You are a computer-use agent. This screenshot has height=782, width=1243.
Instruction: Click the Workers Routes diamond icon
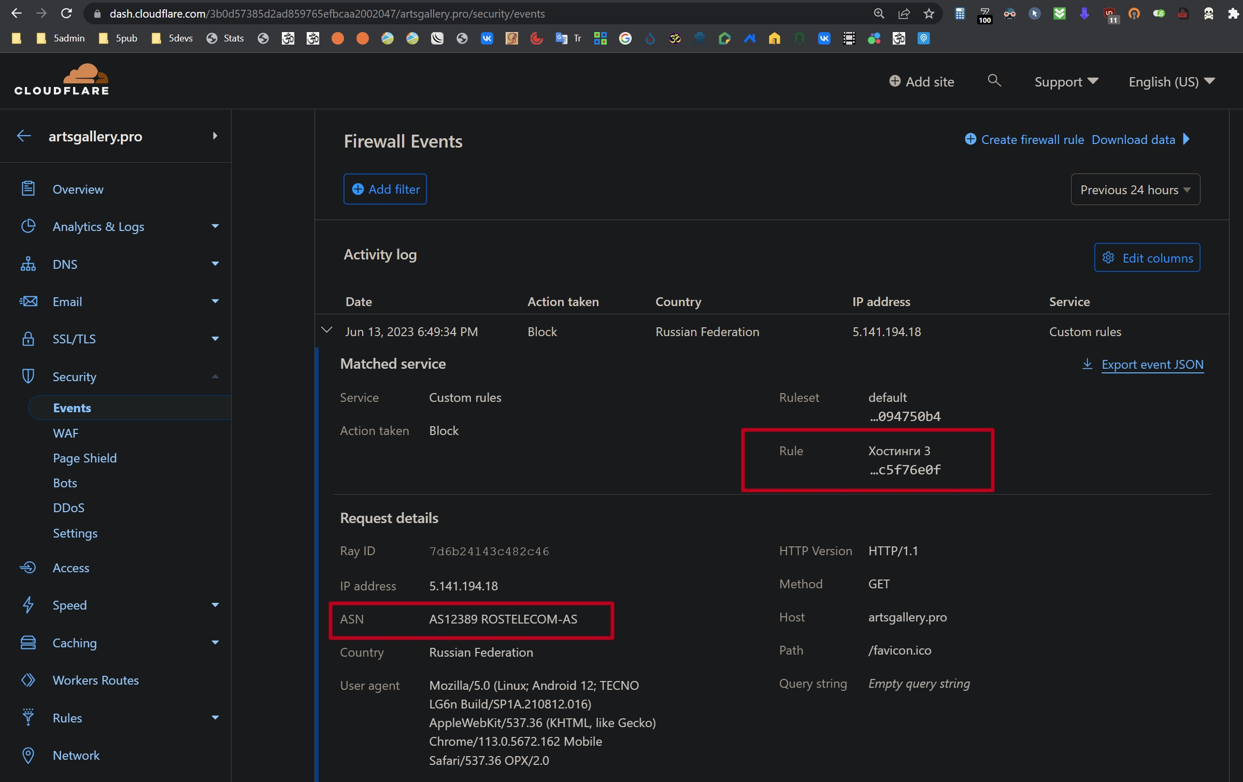[28, 680]
